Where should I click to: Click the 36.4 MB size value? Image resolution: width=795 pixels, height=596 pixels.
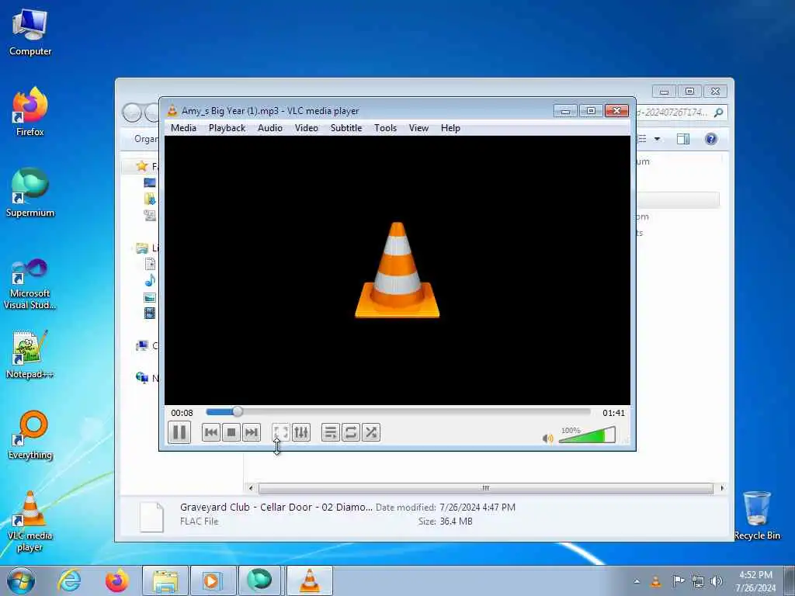coord(456,521)
